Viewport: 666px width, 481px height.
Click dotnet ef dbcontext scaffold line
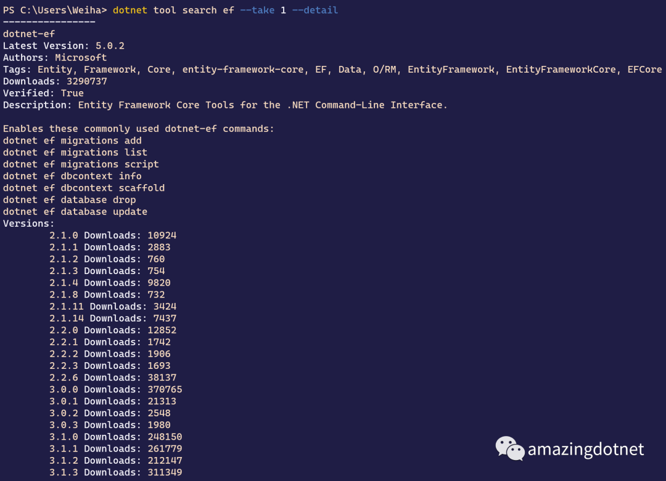[x=84, y=188]
